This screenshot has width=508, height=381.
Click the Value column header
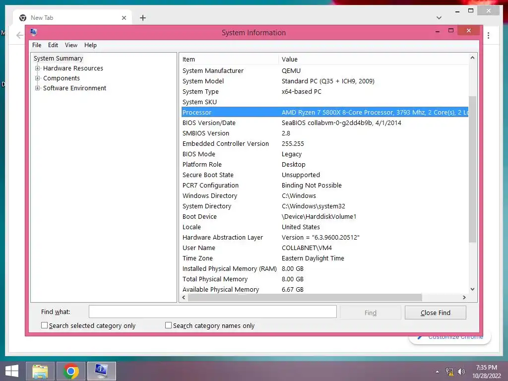pyautogui.click(x=374, y=60)
